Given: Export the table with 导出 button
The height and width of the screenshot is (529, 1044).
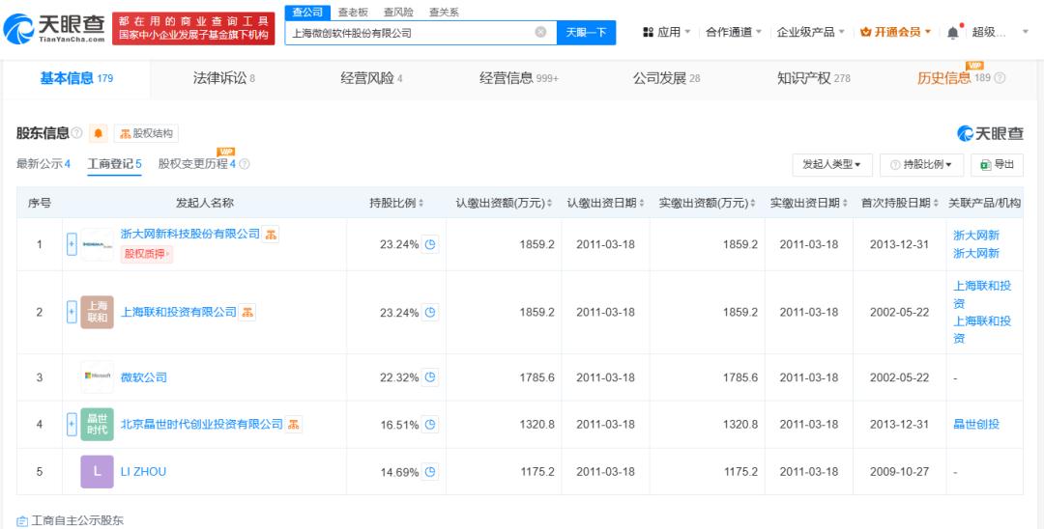Looking at the screenshot, I should pos(997,164).
